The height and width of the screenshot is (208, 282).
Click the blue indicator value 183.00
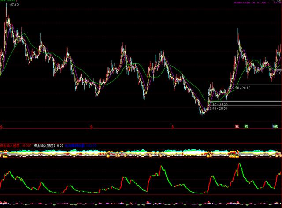pos(92,145)
